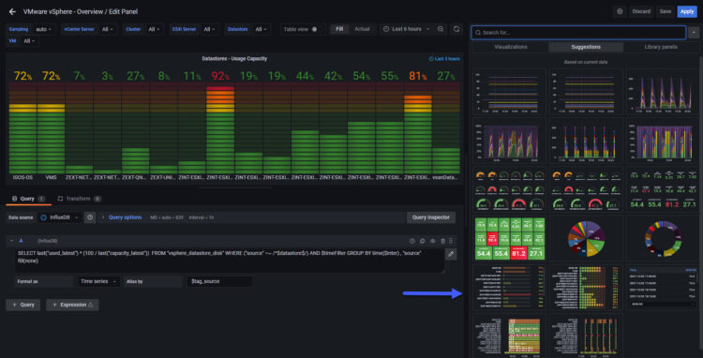Switch to the Library panels tab

click(x=661, y=47)
